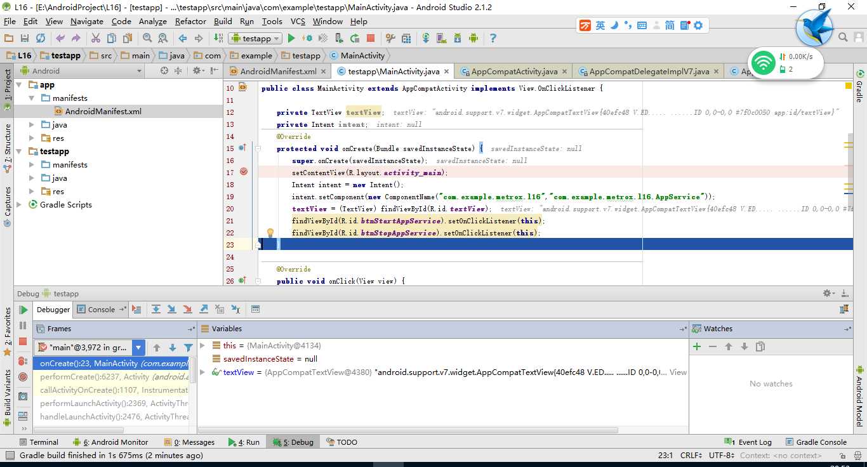Open the Event Log tool window
This screenshot has width=867, height=467.
pyautogui.click(x=749, y=442)
